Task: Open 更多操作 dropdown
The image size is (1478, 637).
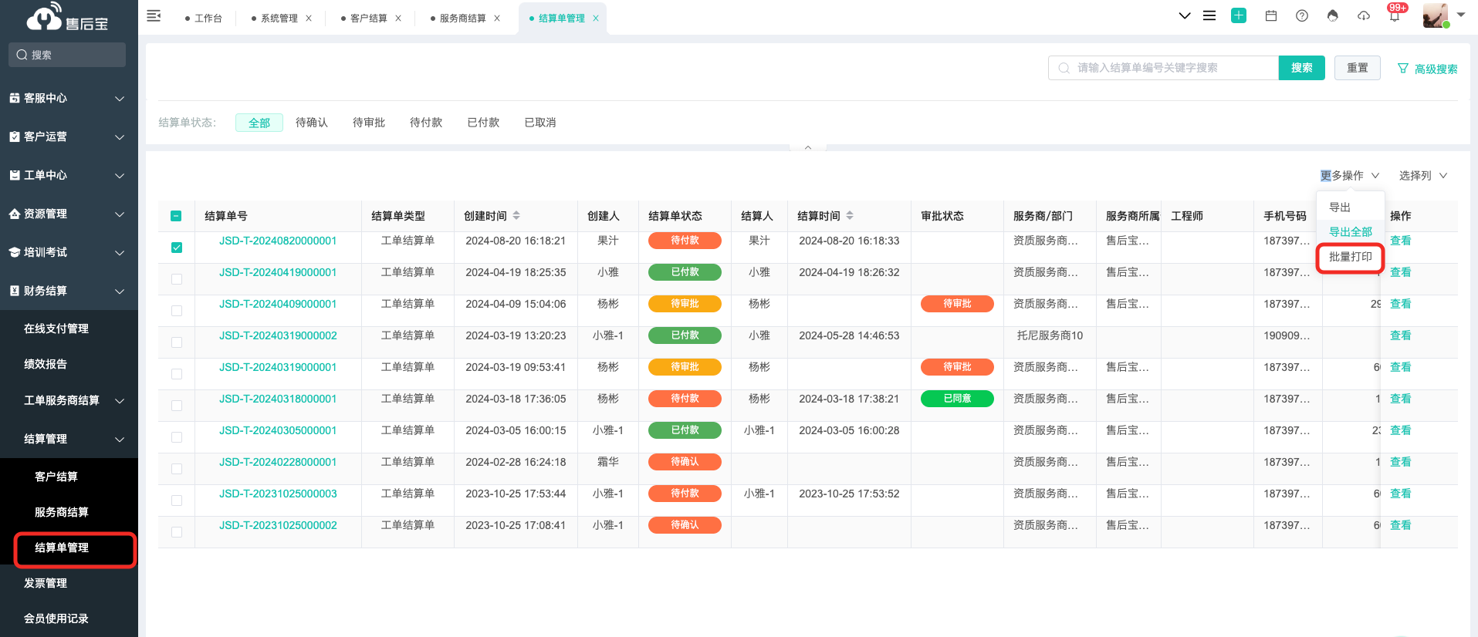Action: tap(1349, 176)
